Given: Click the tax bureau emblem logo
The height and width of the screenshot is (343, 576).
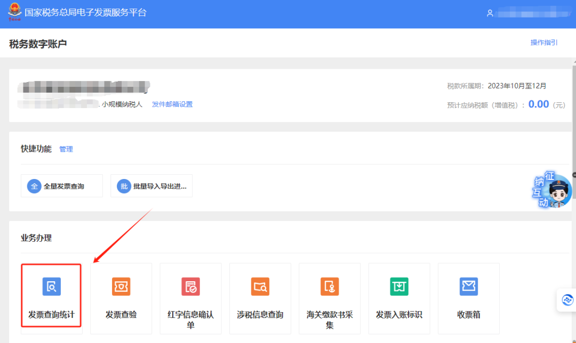Looking at the screenshot, I should pyautogui.click(x=13, y=13).
